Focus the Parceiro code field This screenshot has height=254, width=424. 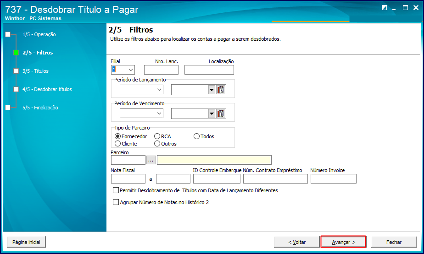[128, 160]
